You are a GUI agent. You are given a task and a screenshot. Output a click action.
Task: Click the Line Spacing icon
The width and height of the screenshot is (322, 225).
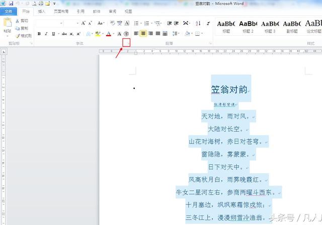(x=175, y=34)
